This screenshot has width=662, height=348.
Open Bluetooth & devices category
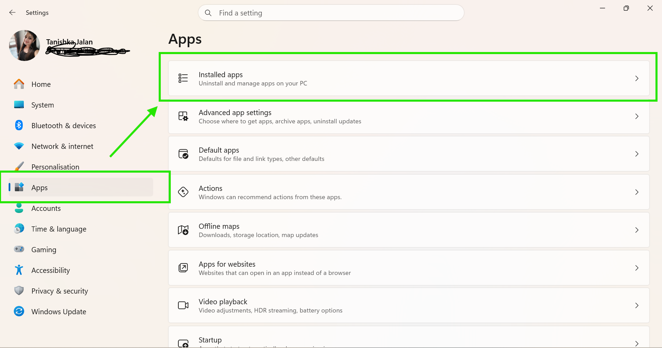81,125
